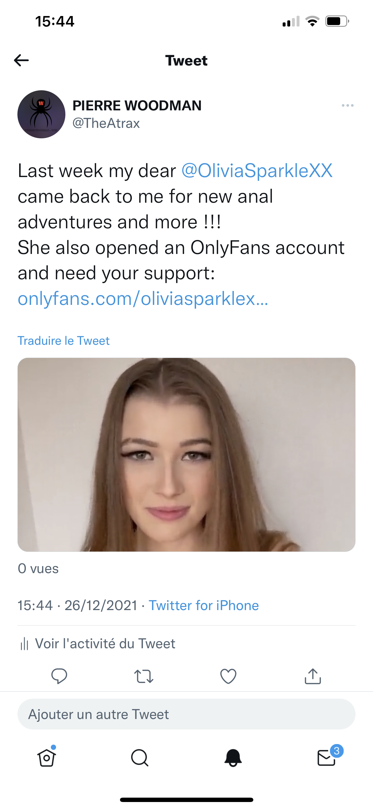Screen dimensions: 373x809
Task: Like the tweet with heart icon
Action: (228, 676)
